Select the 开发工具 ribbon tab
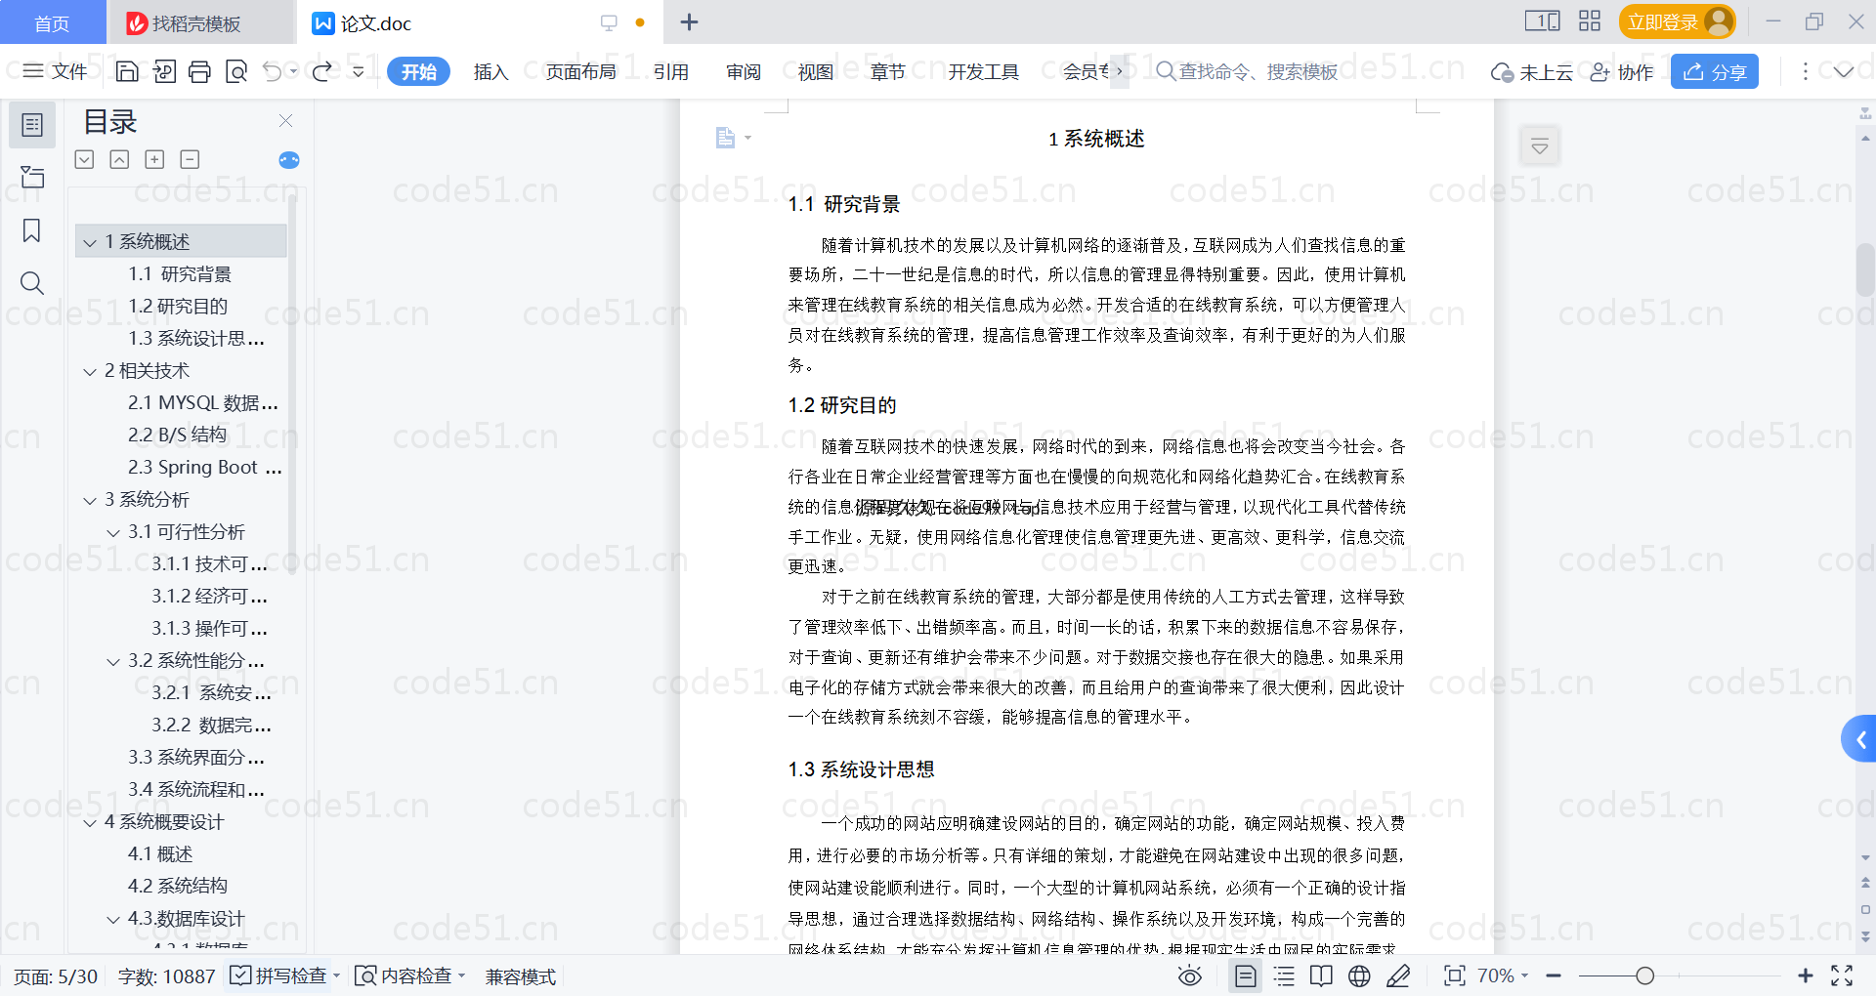Screen dimensions: 1876x996 pyautogui.click(x=983, y=71)
